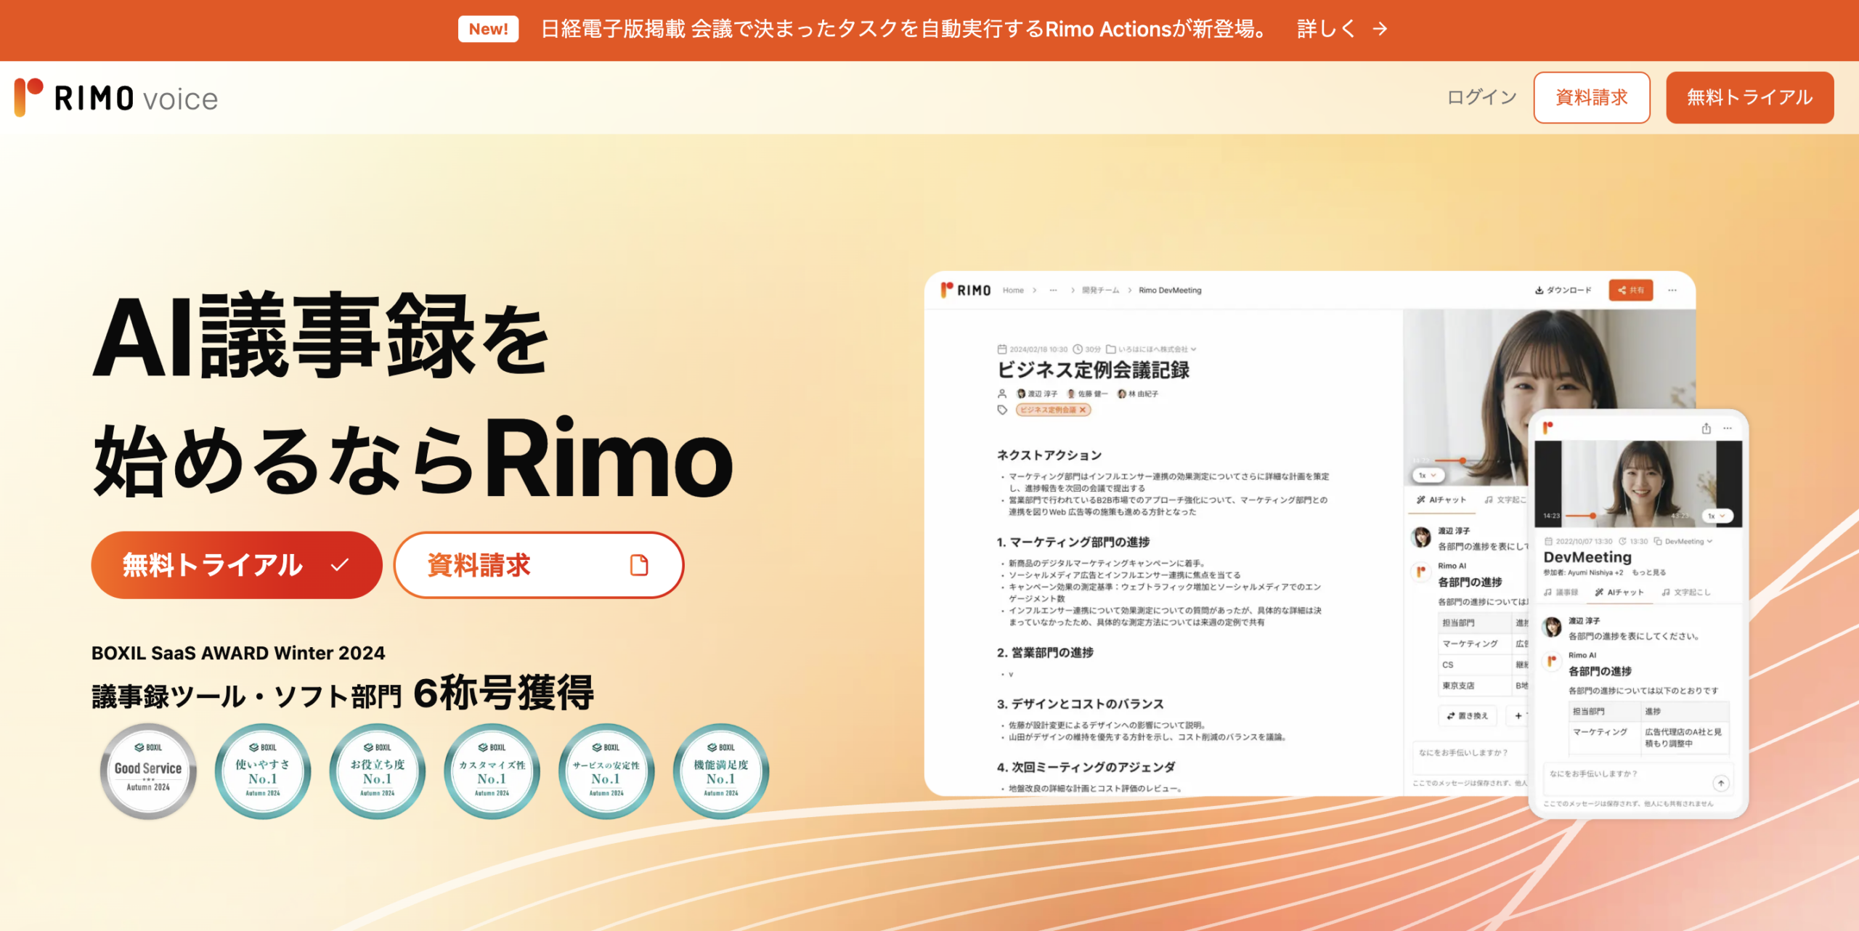
Task: Click the orange 共有 share button
Action: pyautogui.click(x=1631, y=290)
